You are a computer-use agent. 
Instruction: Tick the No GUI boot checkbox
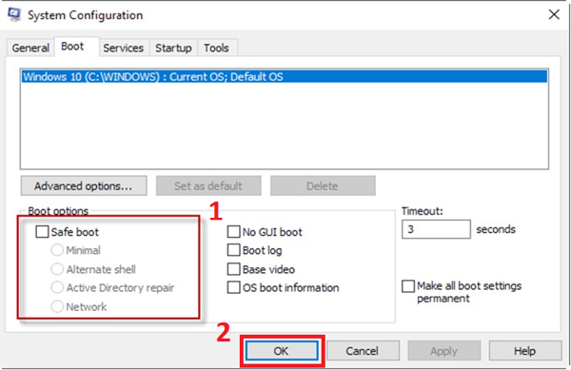[x=233, y=232]
